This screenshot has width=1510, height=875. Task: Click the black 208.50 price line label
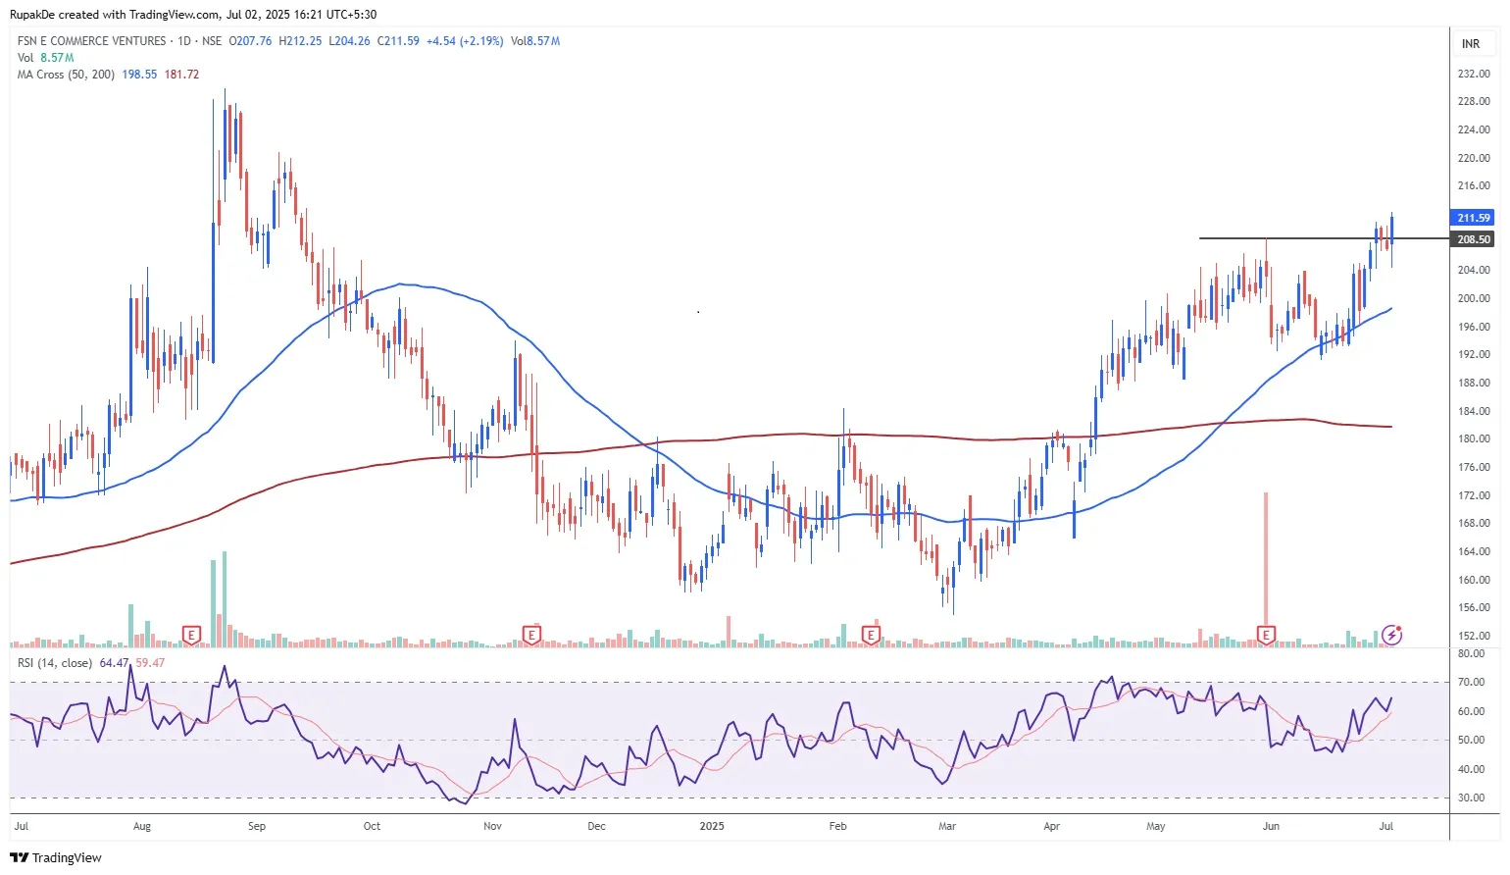tap(1473, 239)
